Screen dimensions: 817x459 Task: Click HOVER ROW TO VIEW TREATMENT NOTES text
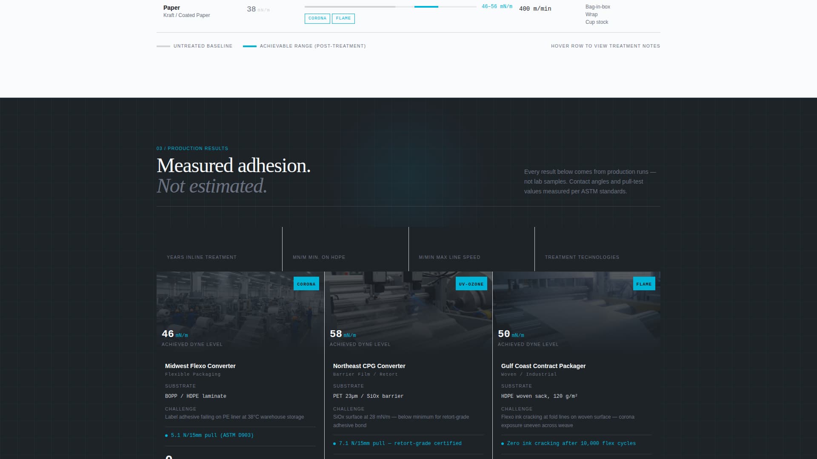pos(606,46)
